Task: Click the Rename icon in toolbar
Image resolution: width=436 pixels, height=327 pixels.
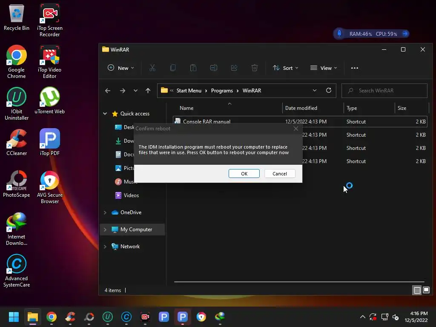Action: tap(214, 68)
